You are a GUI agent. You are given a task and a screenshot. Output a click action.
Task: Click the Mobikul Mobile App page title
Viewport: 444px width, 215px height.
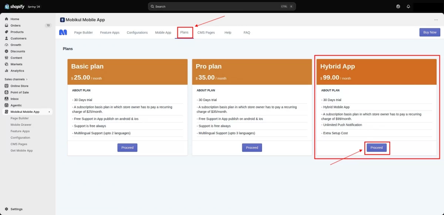coord(85,20)
